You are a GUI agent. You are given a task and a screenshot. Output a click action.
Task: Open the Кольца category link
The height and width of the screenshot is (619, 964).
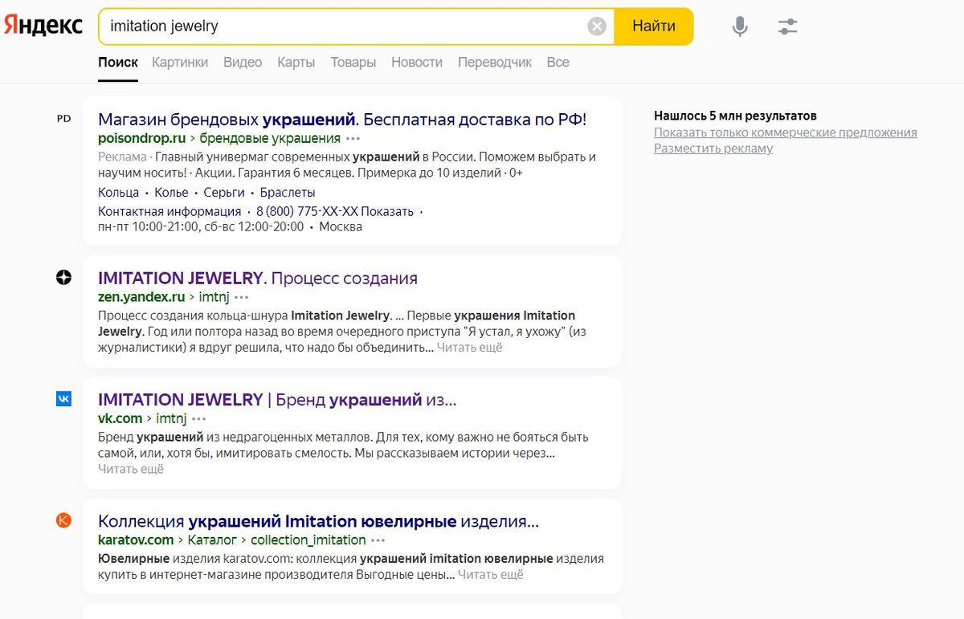[x=118, y=192]
